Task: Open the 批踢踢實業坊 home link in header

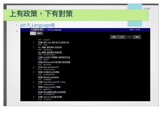Action: [37, 30]
